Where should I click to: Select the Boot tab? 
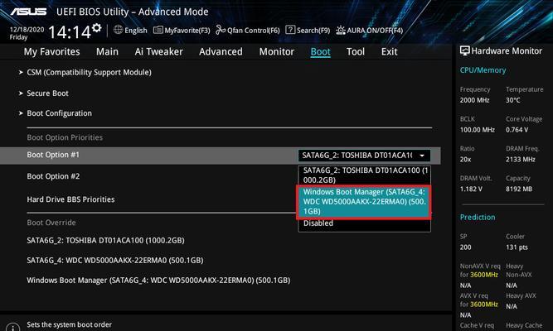320,52
